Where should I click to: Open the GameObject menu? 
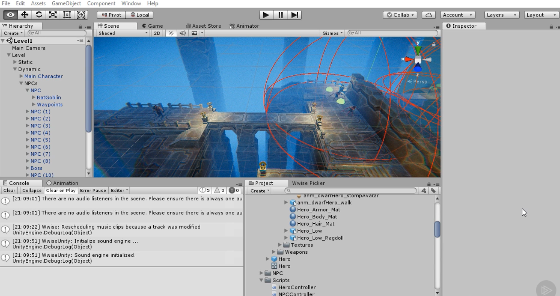coord(66,3)
